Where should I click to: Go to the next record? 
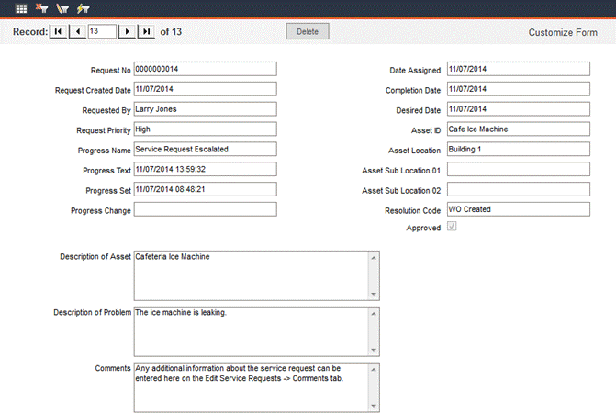pyautogui.click(x=128, y=31)
